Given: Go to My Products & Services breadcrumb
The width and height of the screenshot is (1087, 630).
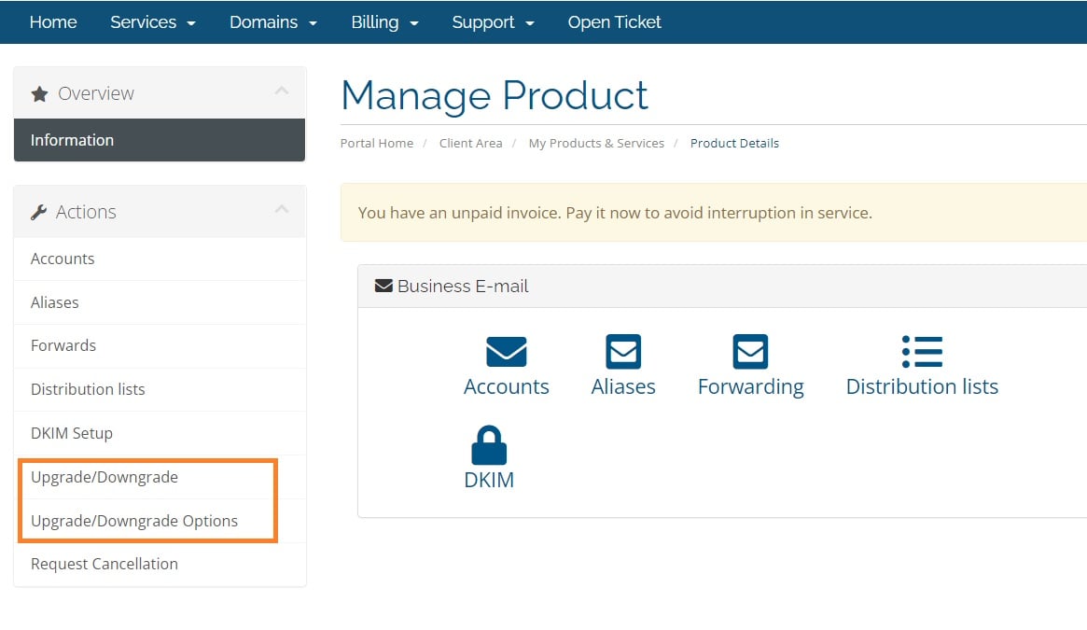Looking at the screenshot, I should pyautogui.click(x=596, y=143).
